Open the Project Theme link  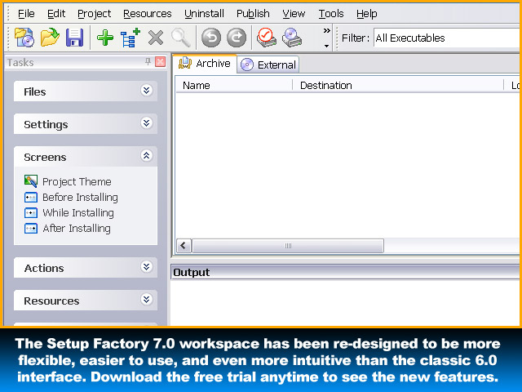tap(77, 181)
